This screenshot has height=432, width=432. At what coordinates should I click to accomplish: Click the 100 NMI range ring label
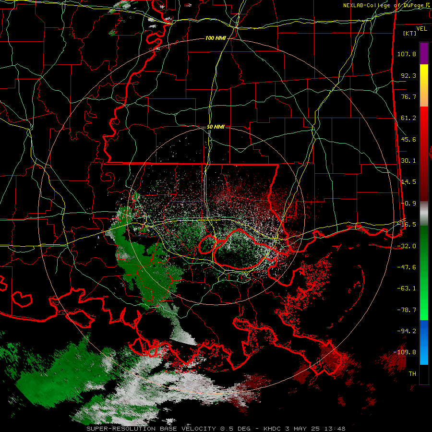[x=216, y=38]
